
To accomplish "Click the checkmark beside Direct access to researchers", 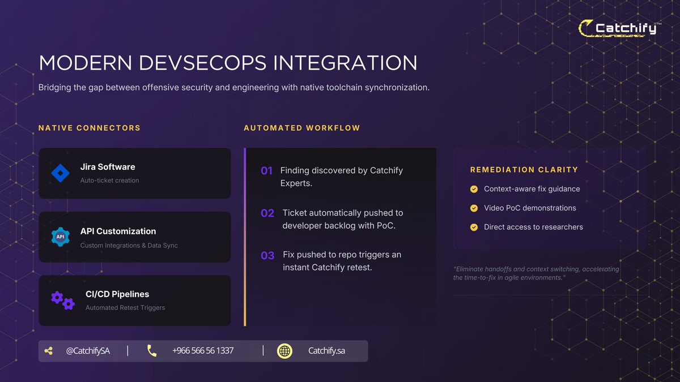I will [474, 227].
